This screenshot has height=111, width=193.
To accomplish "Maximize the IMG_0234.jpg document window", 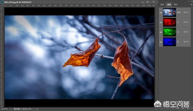I will 147,2.
